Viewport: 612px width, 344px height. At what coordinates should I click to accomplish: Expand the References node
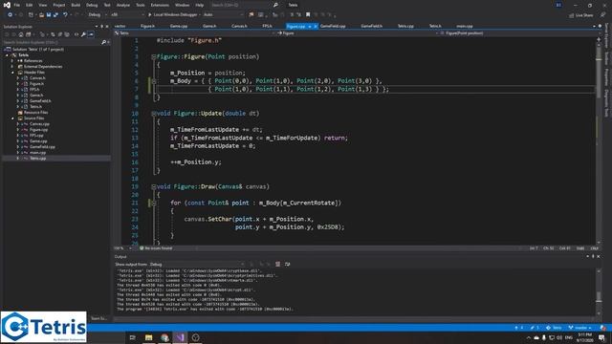click(x=12, y=61)
